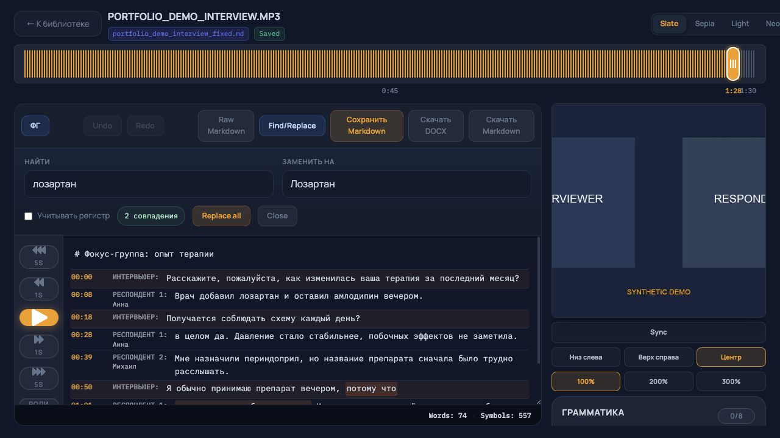Click line Врач добавил лозартан
Image resolution: width=780 pixels, height=438 pixels.
click(x=299, y=296)
